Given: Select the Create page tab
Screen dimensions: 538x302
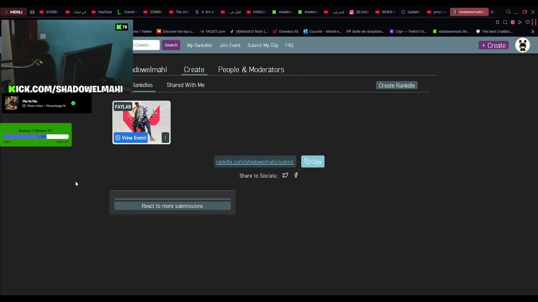Looking at the screenshot, I should [194, 70].
